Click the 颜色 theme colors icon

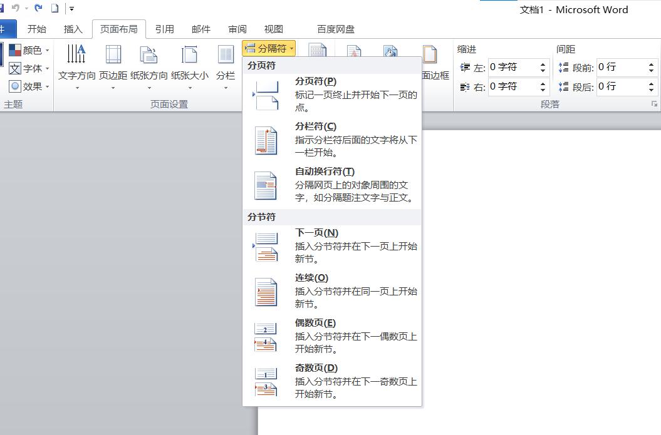[x=15, y=50]
